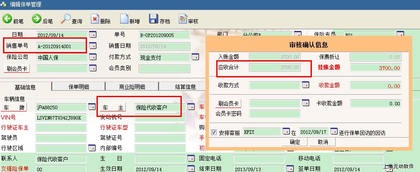The height and width of the screenshot is (172, 420).
Task: Open lookup beside 付款方式 field
Action: click(x=195, y=57)
